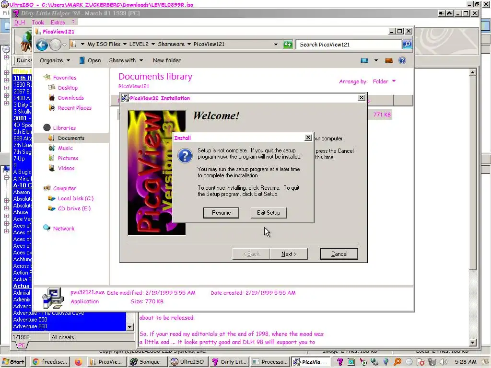
Task: Select the PC tab at bottom of DLH
Action: click(21, 345)
